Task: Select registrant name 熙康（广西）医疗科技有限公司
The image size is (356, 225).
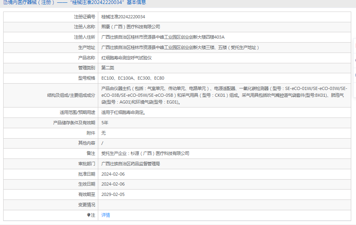Action: pyautogui.click(x=130, y=27)
